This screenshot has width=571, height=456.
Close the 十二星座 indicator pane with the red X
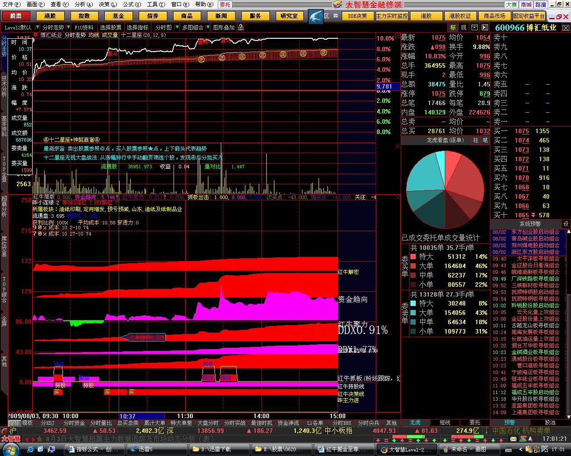pos(398,146)
